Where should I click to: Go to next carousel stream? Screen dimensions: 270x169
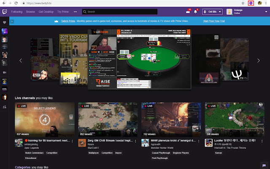pyautogui.click(x=259, y=60)
